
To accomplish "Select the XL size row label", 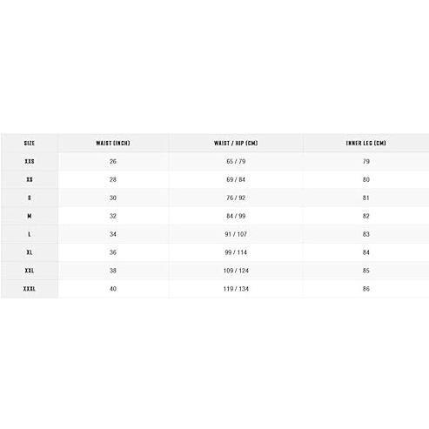I will [30, 252].
